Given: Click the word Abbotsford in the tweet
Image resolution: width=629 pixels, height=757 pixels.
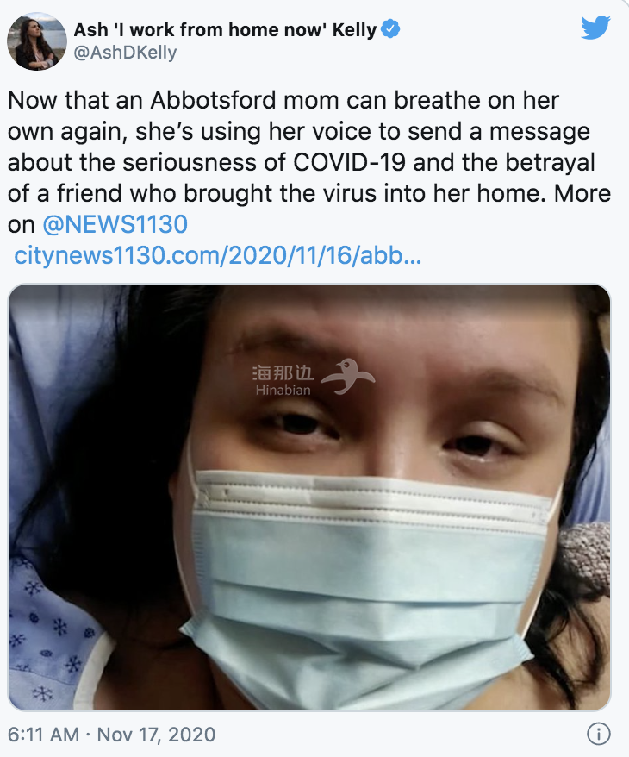Looking at the screenshot, I should [x=193, y=100].
